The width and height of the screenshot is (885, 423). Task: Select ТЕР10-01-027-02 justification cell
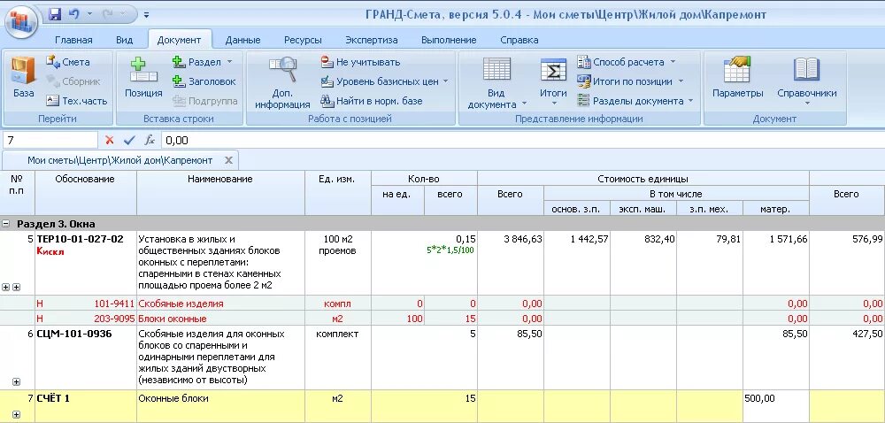pyautogui.click(x=86, y=263)
